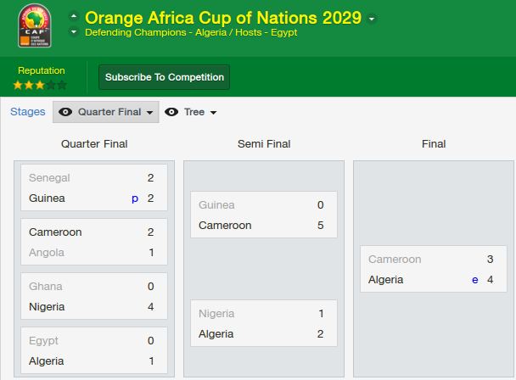Open the Cameroon vs Algeria final match
Screen dimensions: 516x380
pos(434,269)
